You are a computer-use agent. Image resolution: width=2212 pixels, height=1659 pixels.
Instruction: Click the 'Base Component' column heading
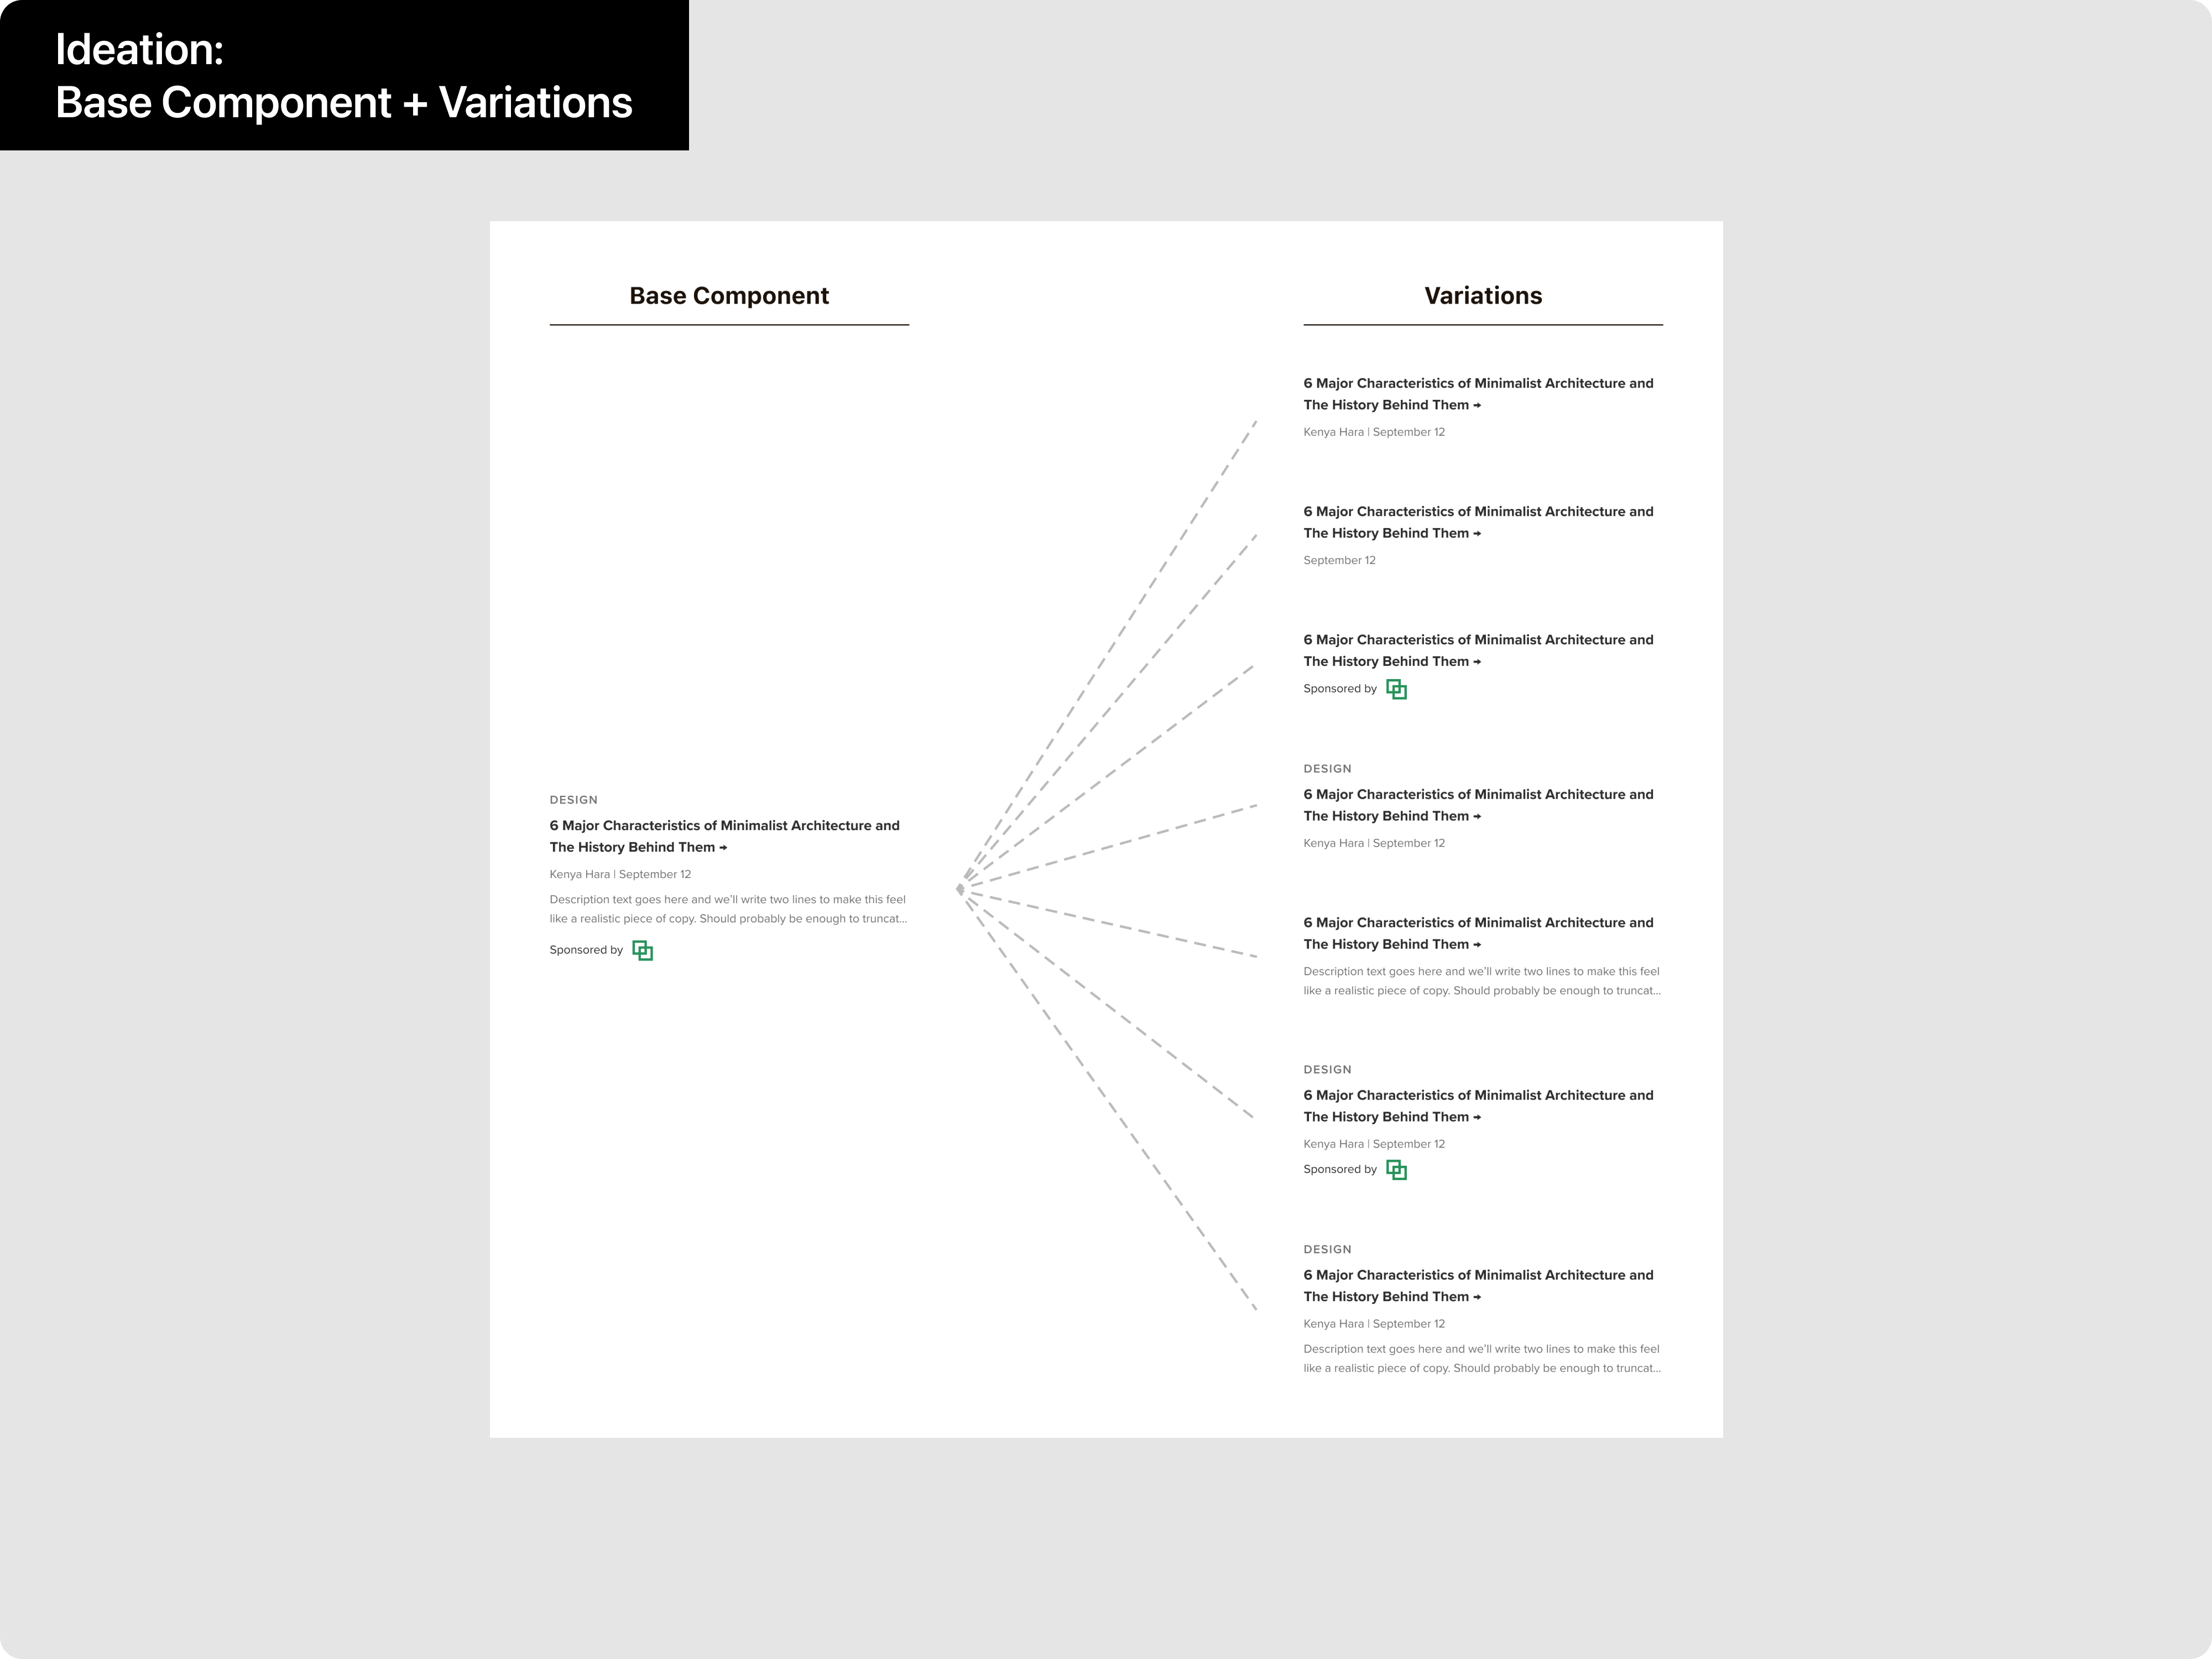pyautogui.click(x=729, y=296)
